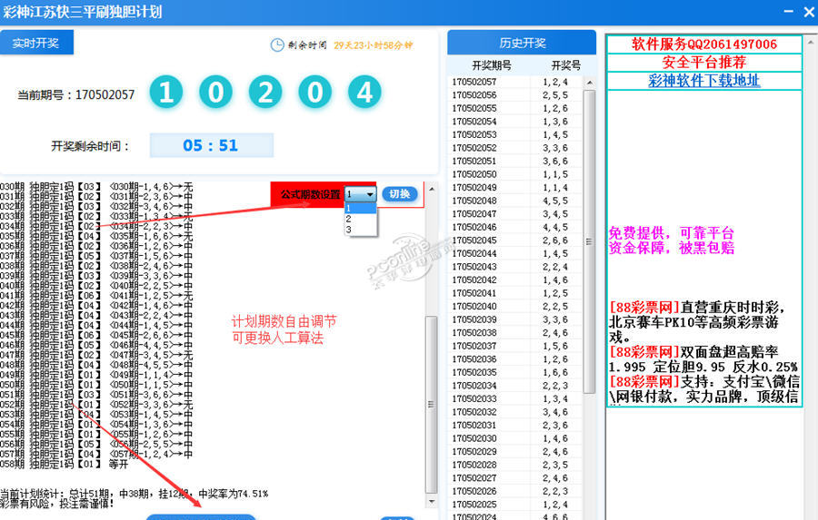Select option 2 in the period dropdown list

349,219
